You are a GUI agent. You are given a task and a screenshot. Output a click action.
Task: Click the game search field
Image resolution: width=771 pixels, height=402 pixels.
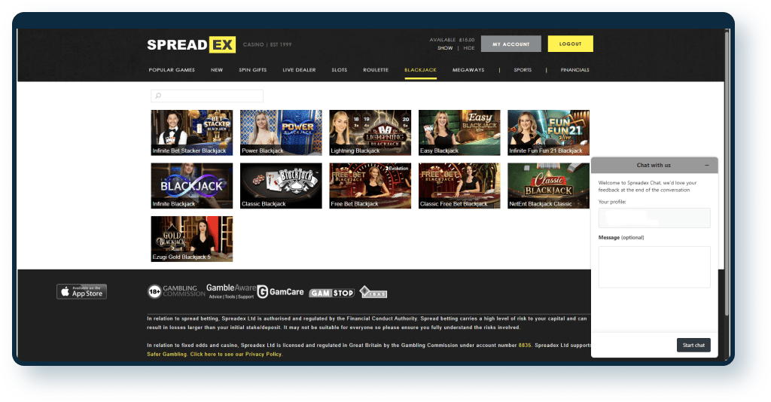(207, 96)
